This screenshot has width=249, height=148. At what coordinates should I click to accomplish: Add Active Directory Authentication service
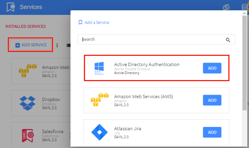tap(212, 68)
